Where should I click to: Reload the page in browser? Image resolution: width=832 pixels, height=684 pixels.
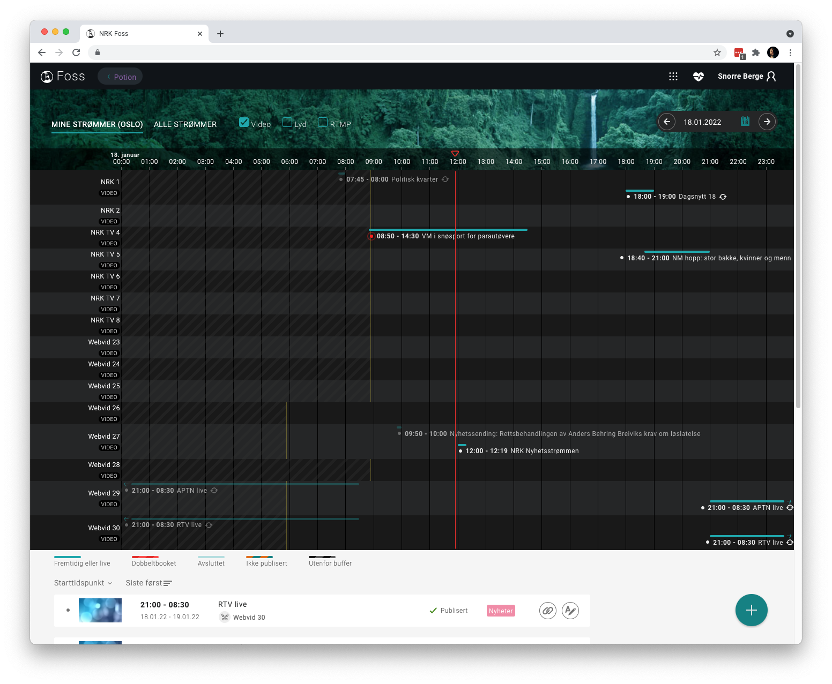pos(76,52)
